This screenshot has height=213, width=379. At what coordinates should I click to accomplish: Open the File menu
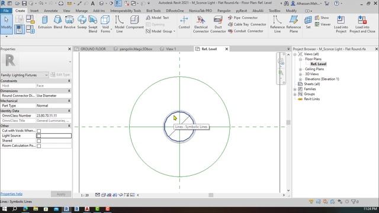coord(6,11)
